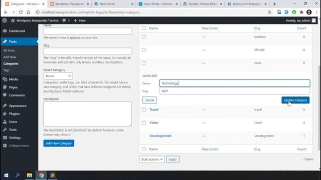Open Settings icon in sidebar
Image resolution: width=321 pixels, height=180 pixels.
[5, 137]
